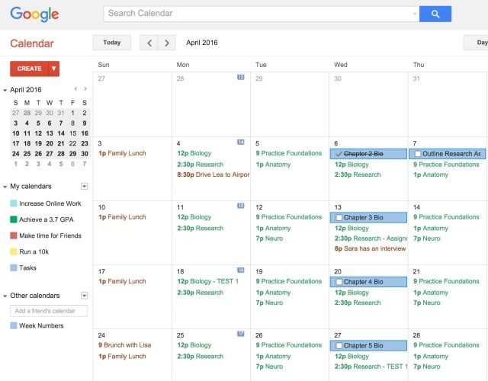Viewport: 488px width, 381px height.
Task: Click the blue search magnifier button
Action: coord(435,14)
